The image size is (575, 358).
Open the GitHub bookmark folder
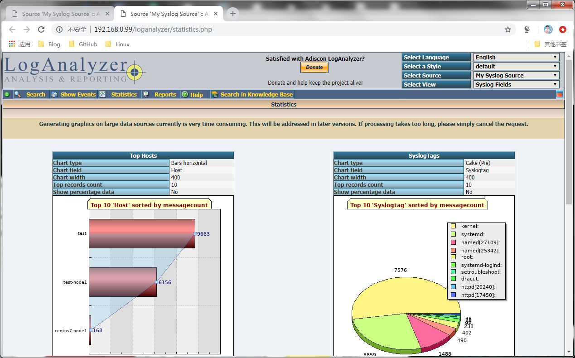coord(83,44)
